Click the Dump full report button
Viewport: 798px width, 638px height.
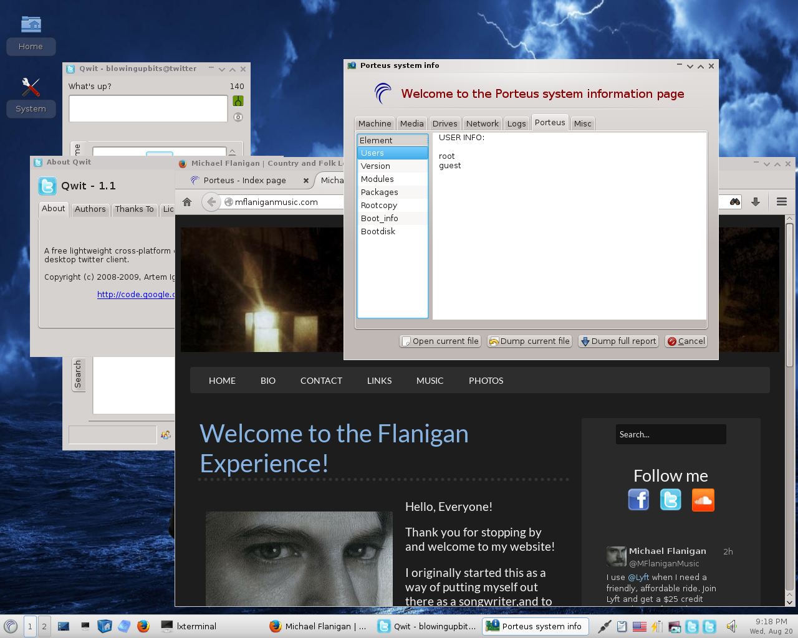click(x=618, y=341)
